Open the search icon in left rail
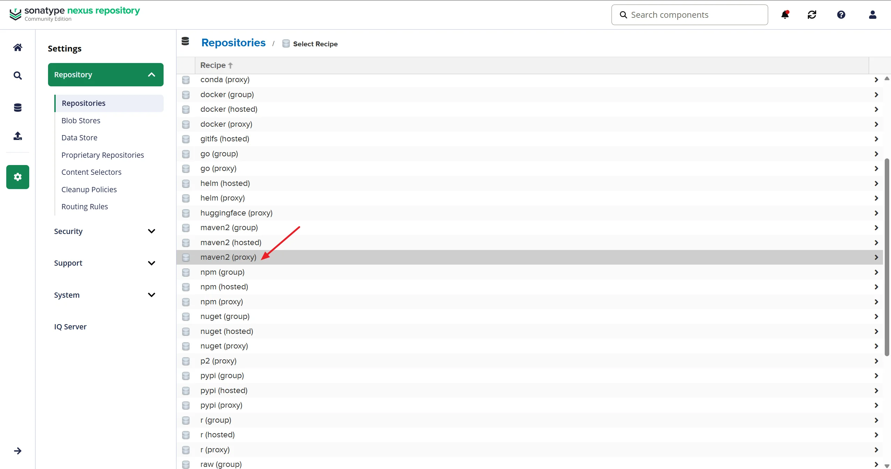Viewport: 891px width, 469px height. coord(18,76)
